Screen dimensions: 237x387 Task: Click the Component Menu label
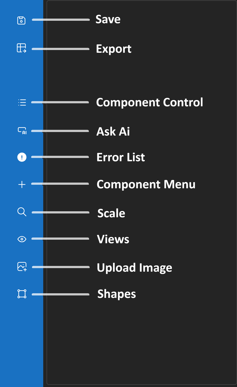coord(146,184)
